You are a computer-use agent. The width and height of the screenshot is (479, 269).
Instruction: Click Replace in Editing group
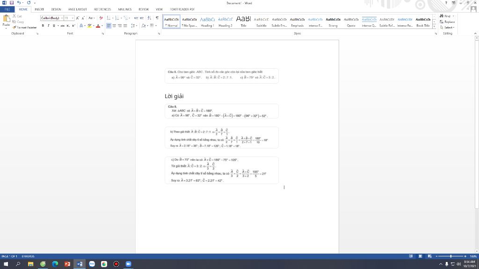coord(447,21)
